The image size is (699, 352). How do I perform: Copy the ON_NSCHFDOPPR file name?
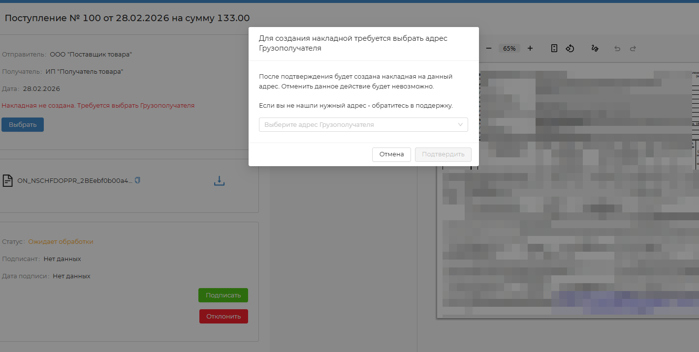pyautogui.click(x=138, y=180)
